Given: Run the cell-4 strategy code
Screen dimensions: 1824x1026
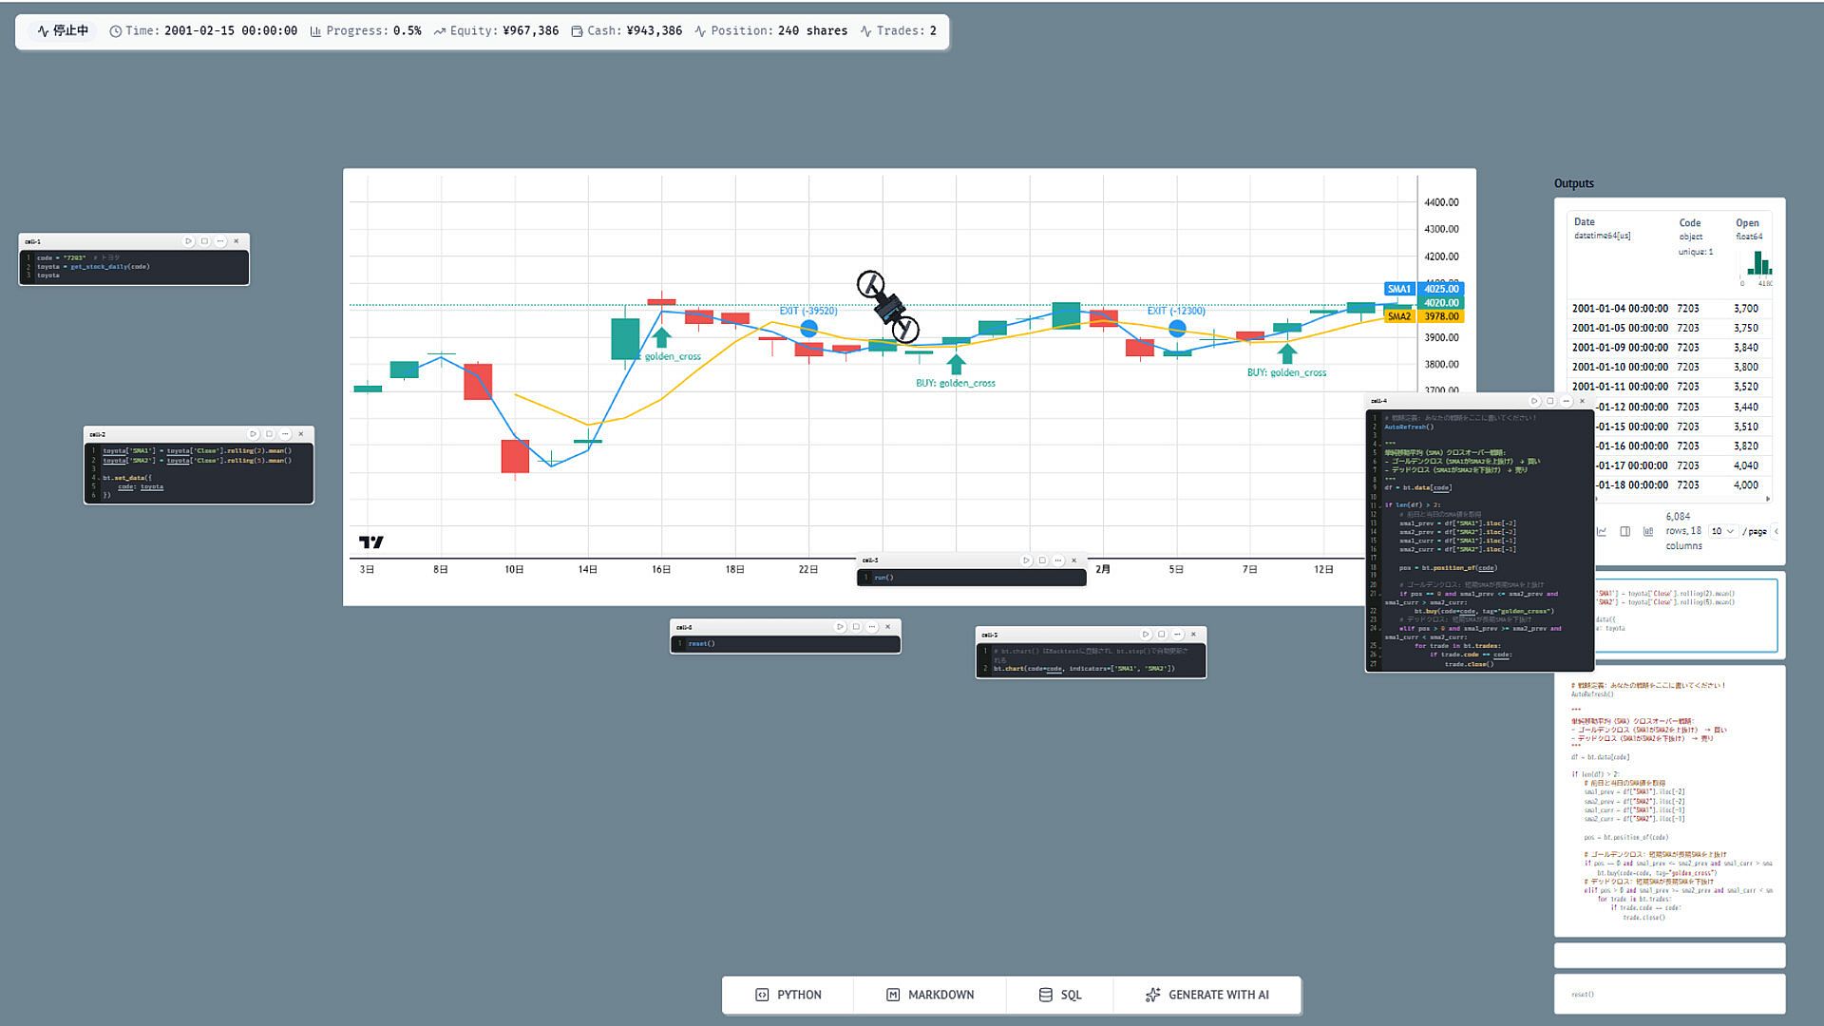Looking at the screenshot, I should coord(1533,401).
